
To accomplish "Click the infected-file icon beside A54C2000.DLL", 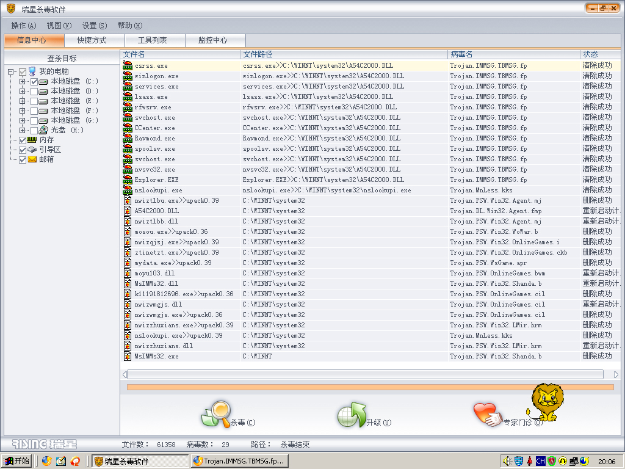I will point(128,211).
